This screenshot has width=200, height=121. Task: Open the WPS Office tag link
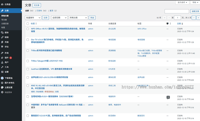(x=142, y=29)
